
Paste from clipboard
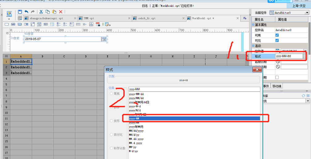click(x=54, y=12)
